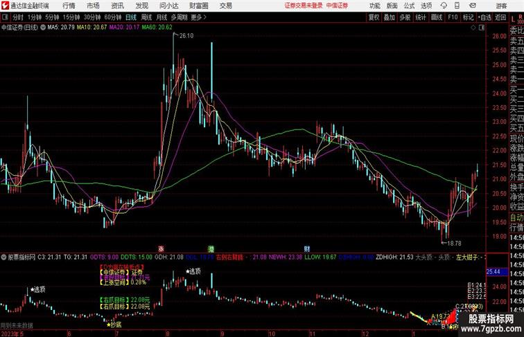This screenshot has height=337, width=524.
Task: Select the 周线 weekly chart tab
Action: 146,17
